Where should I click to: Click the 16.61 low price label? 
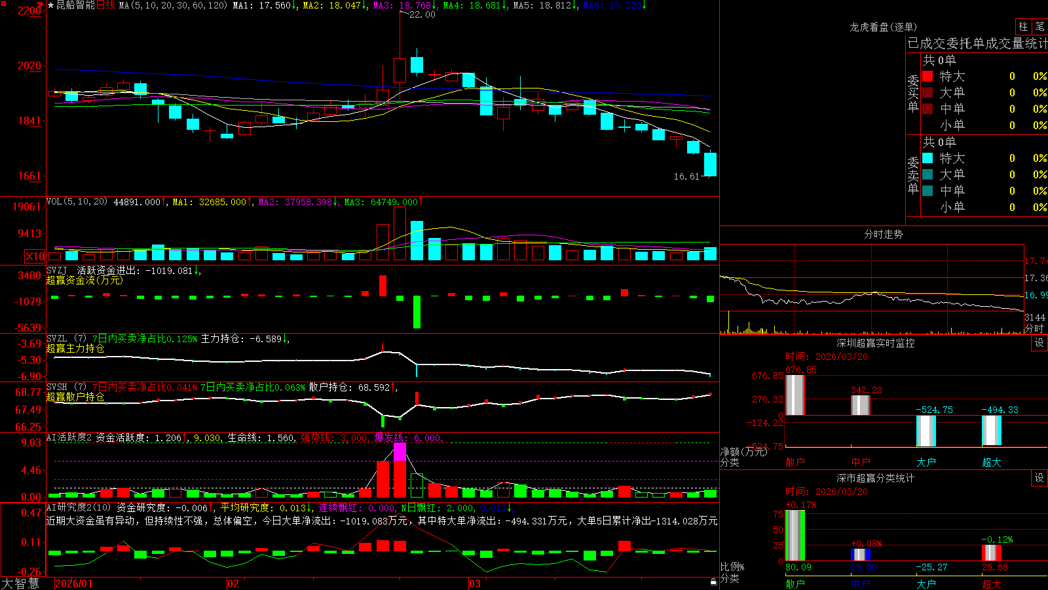[686, 176]
